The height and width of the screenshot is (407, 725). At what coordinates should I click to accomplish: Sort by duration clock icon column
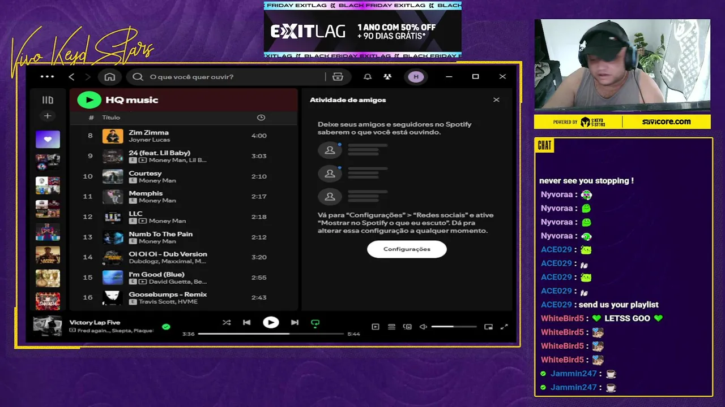click(261, 118)
